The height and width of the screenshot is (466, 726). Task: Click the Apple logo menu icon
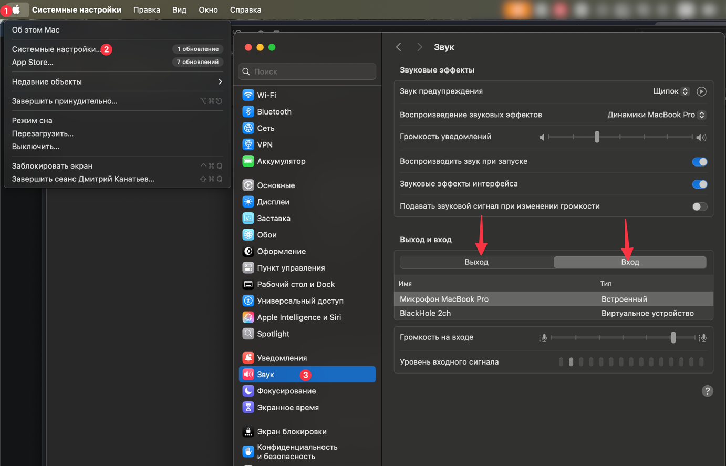[16, 9]
